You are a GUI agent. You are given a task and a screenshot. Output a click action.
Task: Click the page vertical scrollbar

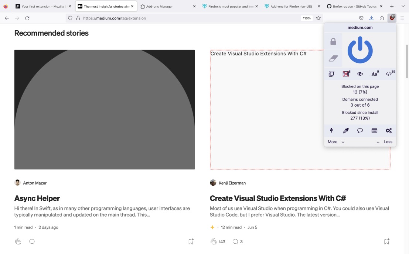(407, 61)
